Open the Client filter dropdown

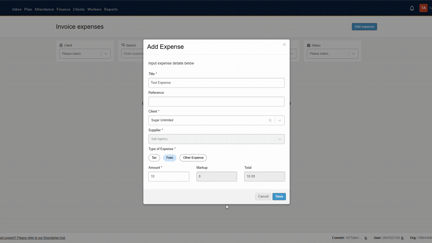point(106,54)
